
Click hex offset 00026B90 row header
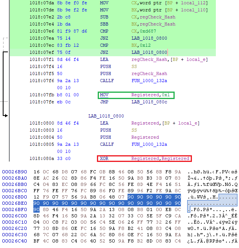click(x=15, y=172)
